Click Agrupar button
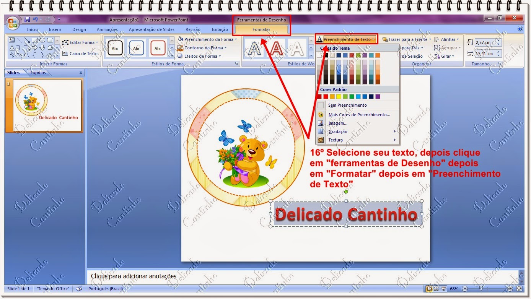 447,48
